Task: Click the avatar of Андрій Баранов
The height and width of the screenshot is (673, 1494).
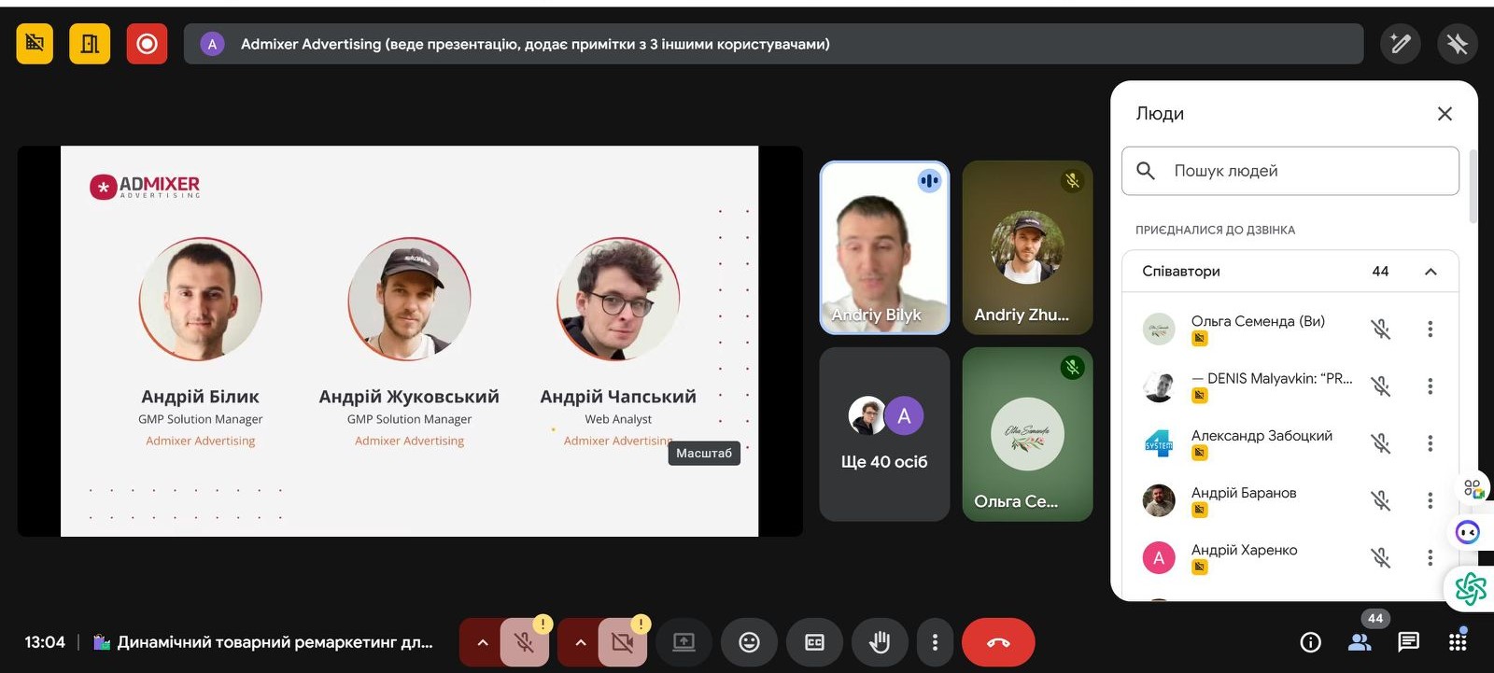Action: click(x=1159, y=500)
